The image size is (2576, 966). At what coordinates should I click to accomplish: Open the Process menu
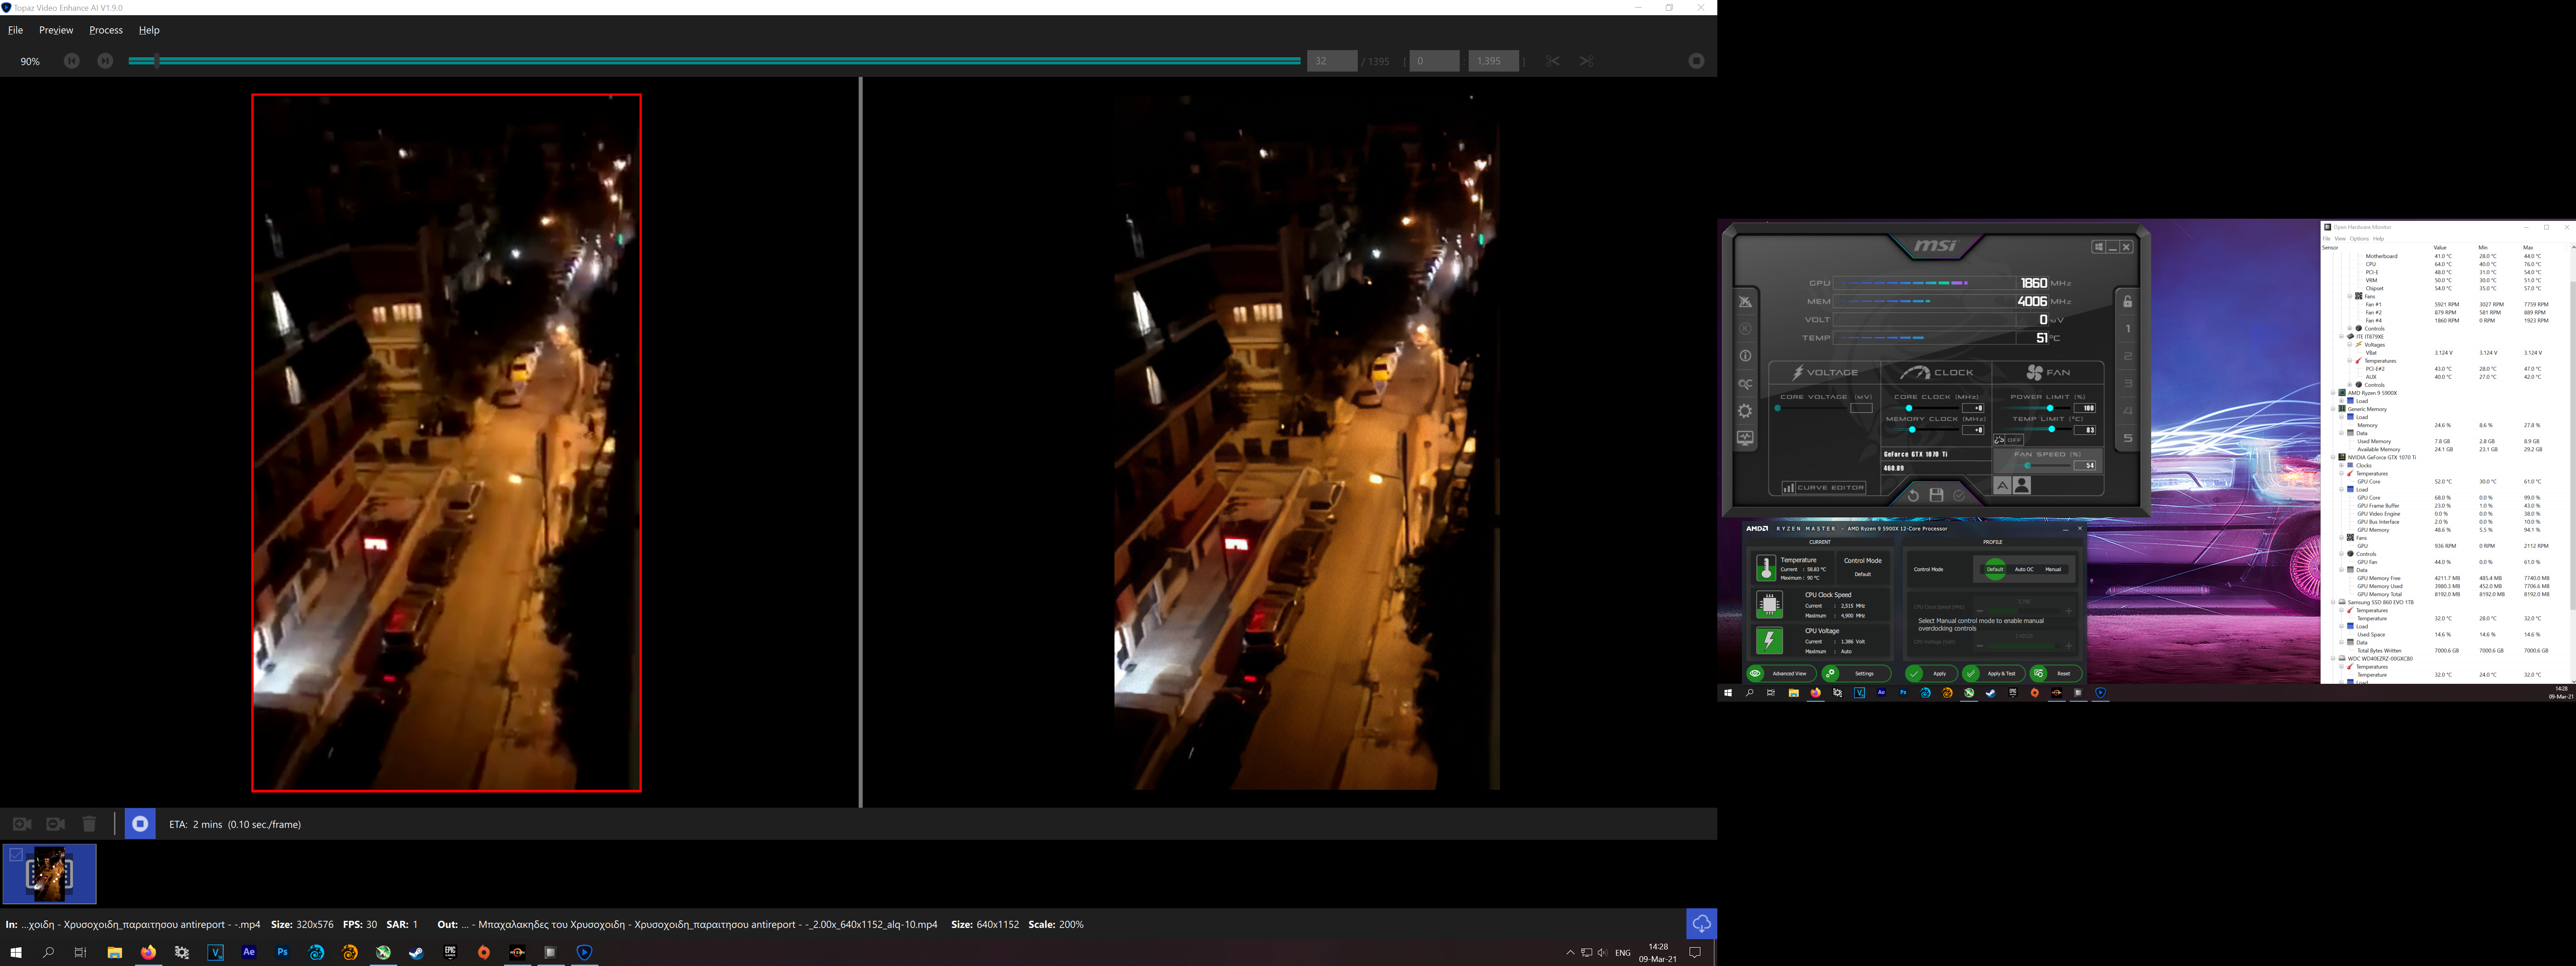coord(106,30)
